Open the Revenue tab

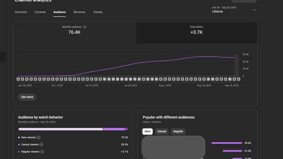[80, 12]
